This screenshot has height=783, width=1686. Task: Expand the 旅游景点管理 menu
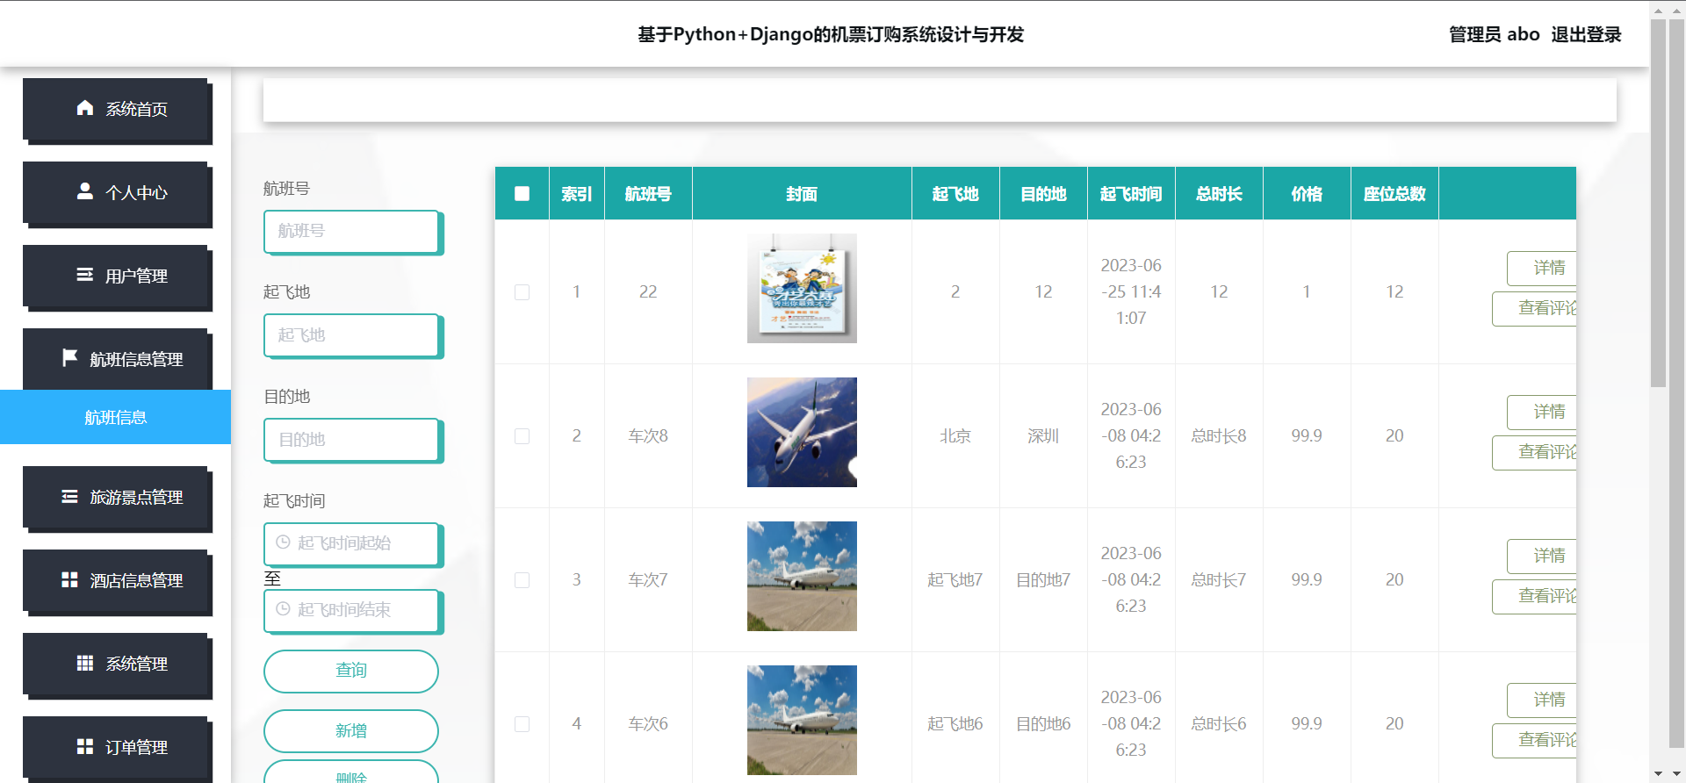point(115,497)
